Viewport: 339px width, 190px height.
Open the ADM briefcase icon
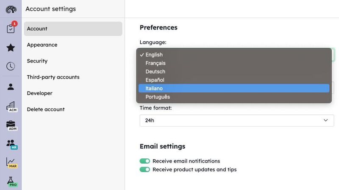(x=11, y=125)
